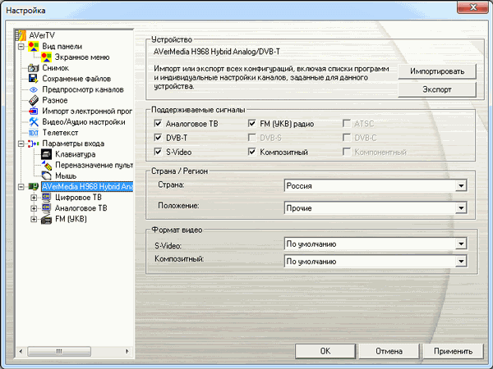Click the Применить button
This screenshot has height=369, width=493.
(x=453, y=351)
